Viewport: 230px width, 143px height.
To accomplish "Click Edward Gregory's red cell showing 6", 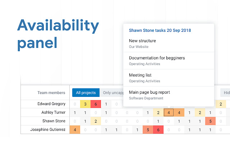I will click(96, 104).
